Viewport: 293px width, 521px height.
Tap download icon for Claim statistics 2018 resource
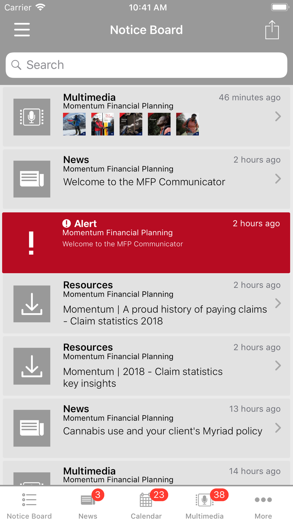point(32,304)
